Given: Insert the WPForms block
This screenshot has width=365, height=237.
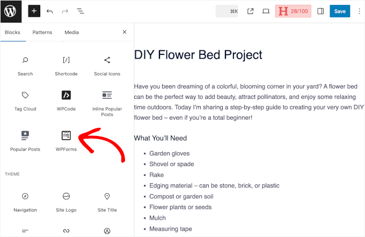Looking at the screenshot, I should pos(66,140).
